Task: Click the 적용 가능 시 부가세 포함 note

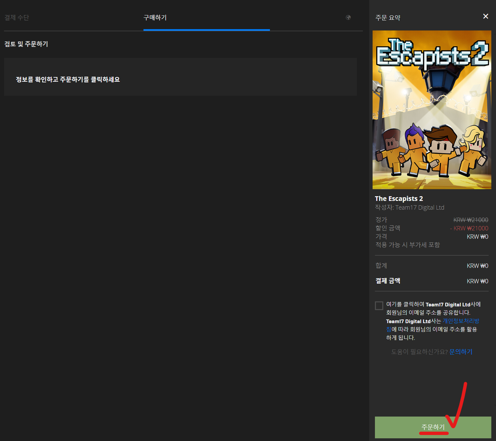Action: coord(407,245)
